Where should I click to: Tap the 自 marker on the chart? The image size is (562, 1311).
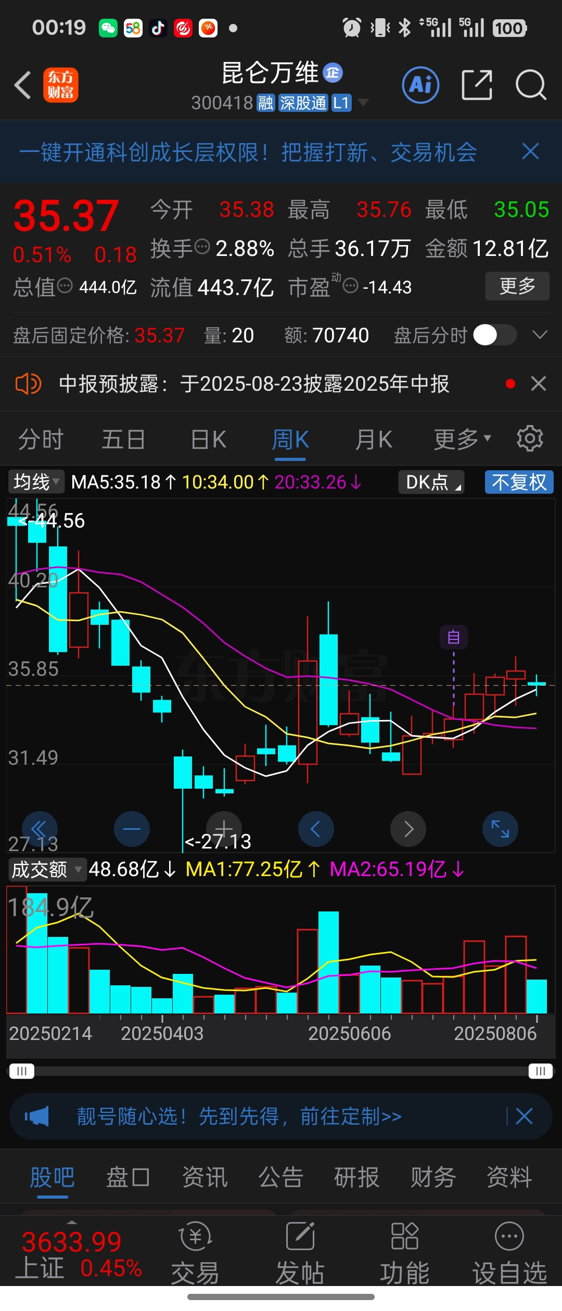tap(454, 637)
